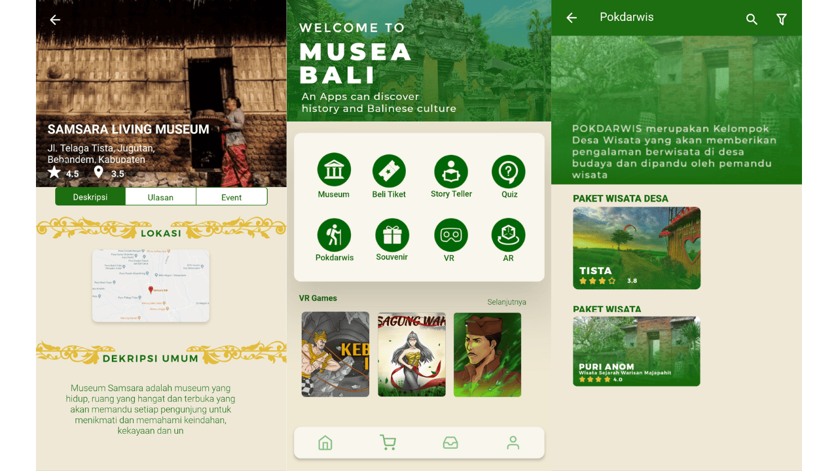The image size is (838, 471).
Task: Open filter icon in Pokdarwis header
Action: [x=781, y=20]
